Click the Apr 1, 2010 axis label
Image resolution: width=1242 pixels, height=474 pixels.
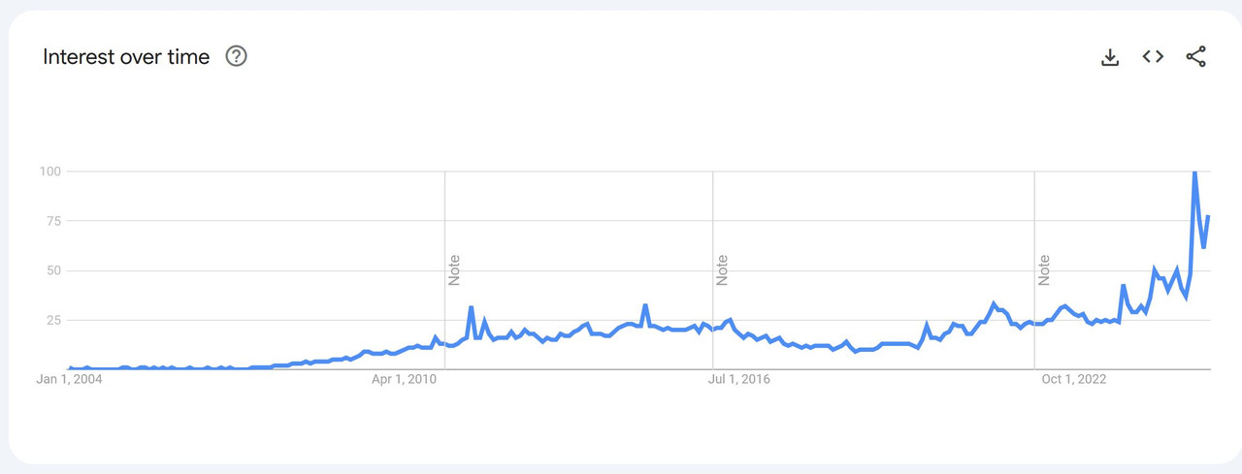pos(405,379)
